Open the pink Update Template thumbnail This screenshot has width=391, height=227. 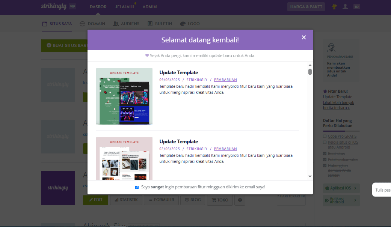[124, 159]
